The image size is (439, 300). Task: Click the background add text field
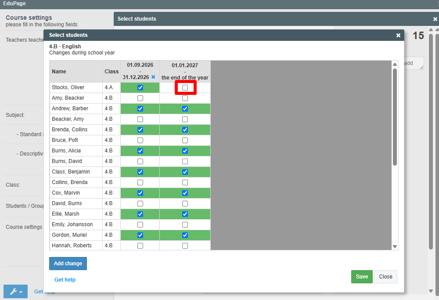[414, 63]
